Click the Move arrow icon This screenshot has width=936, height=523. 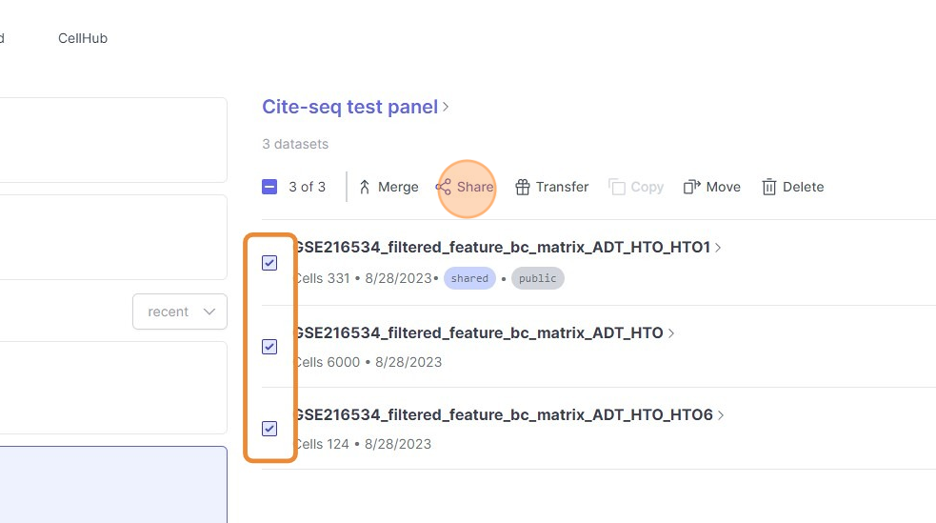pyautogui.click(x=692, y=187)
